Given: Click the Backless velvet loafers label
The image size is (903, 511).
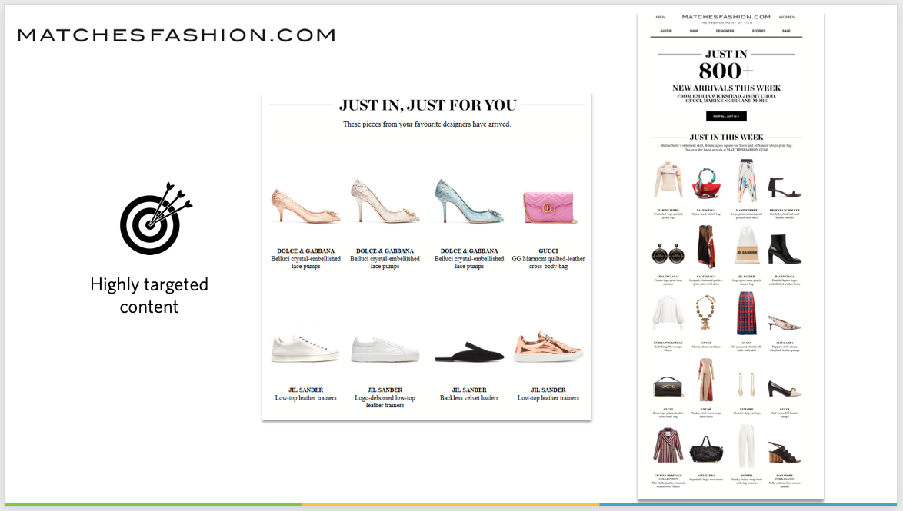Looking at the screenshot, I should click(x=468, y=397).
